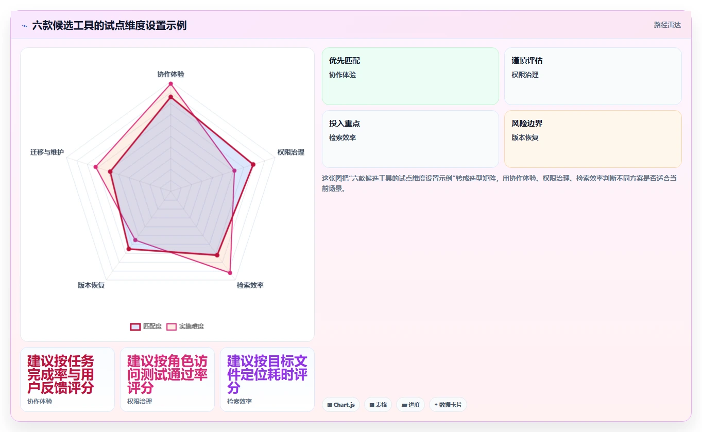
Task: Click the 匹配度 legend color swatch
Action: (x=135, y=326)
